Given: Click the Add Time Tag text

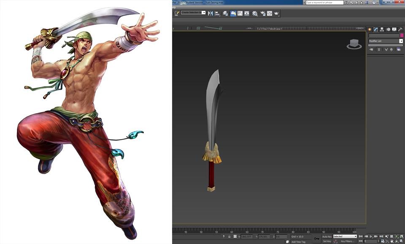Looking at the screenshot, I should pos(300,241).
